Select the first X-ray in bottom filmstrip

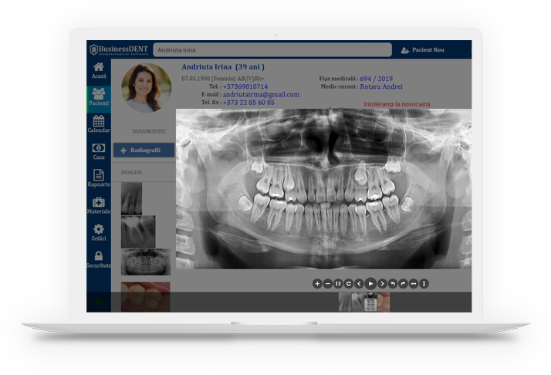[x=345, y=302]
